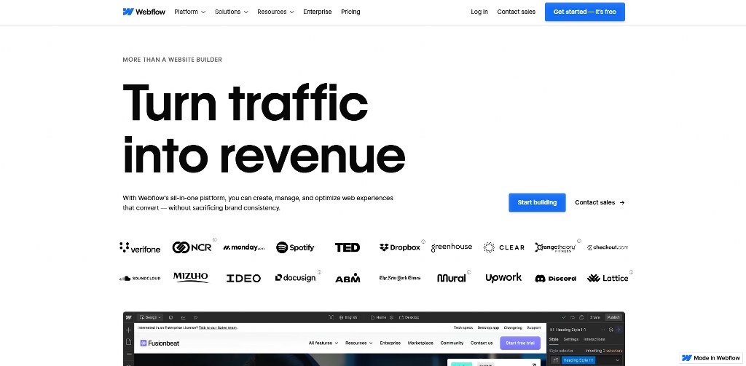Click the Start building button
This screenshot has height=366, width=746.
(x=537, y=202)
